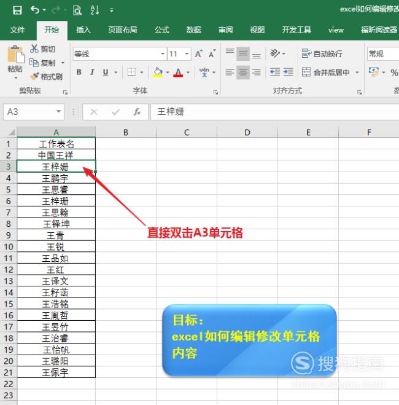Open the clipboard pane dialog launcher
The height and width of the screenshot is (405, 399).
(65, 92)
